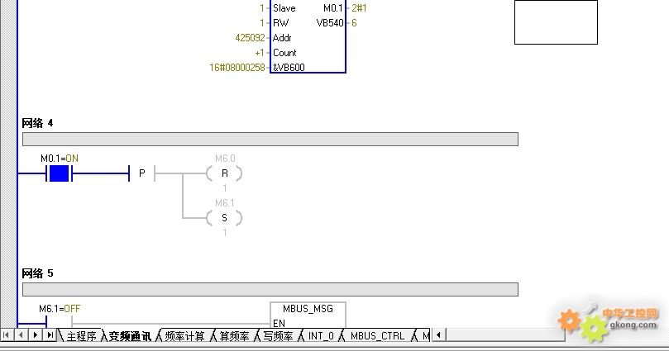The width and height of the screenshot is (669, 351).
Task: Click the &VB600 DataPtr parameter
Action: pyautogui.click(x=289, y=68)
